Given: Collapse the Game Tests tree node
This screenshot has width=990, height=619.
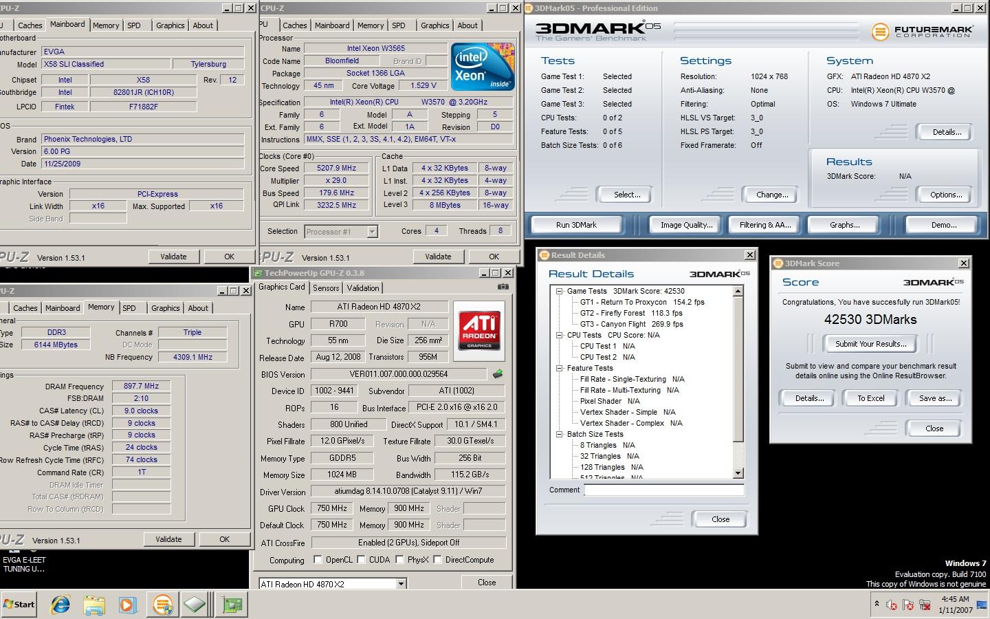Looking at the screenshot, I should tap(560, 291).
